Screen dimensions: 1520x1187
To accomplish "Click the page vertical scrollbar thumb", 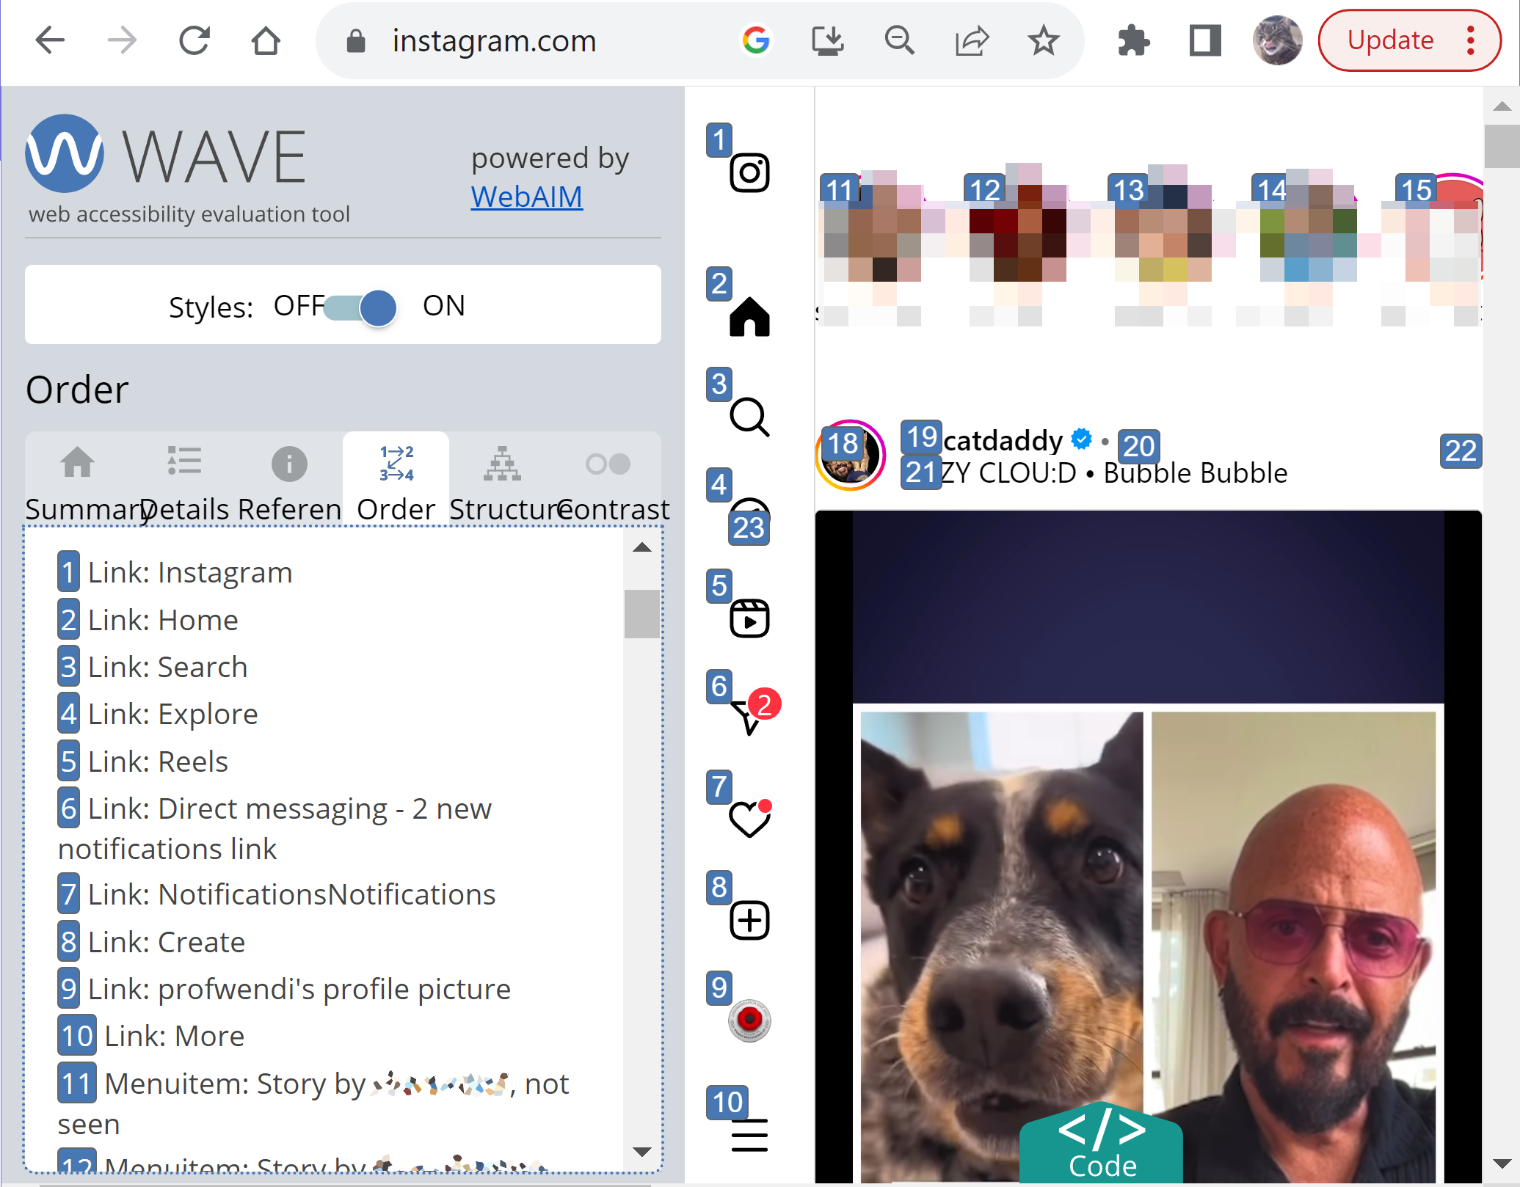I will [x=1502, y=146].
